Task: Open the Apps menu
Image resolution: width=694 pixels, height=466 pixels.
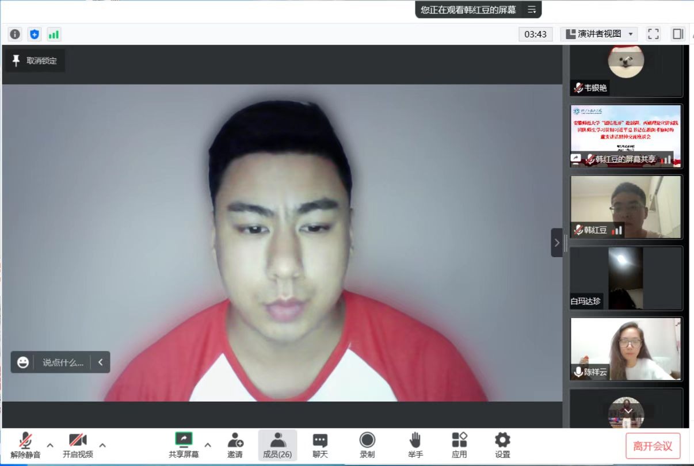Action: click(459, 445)
